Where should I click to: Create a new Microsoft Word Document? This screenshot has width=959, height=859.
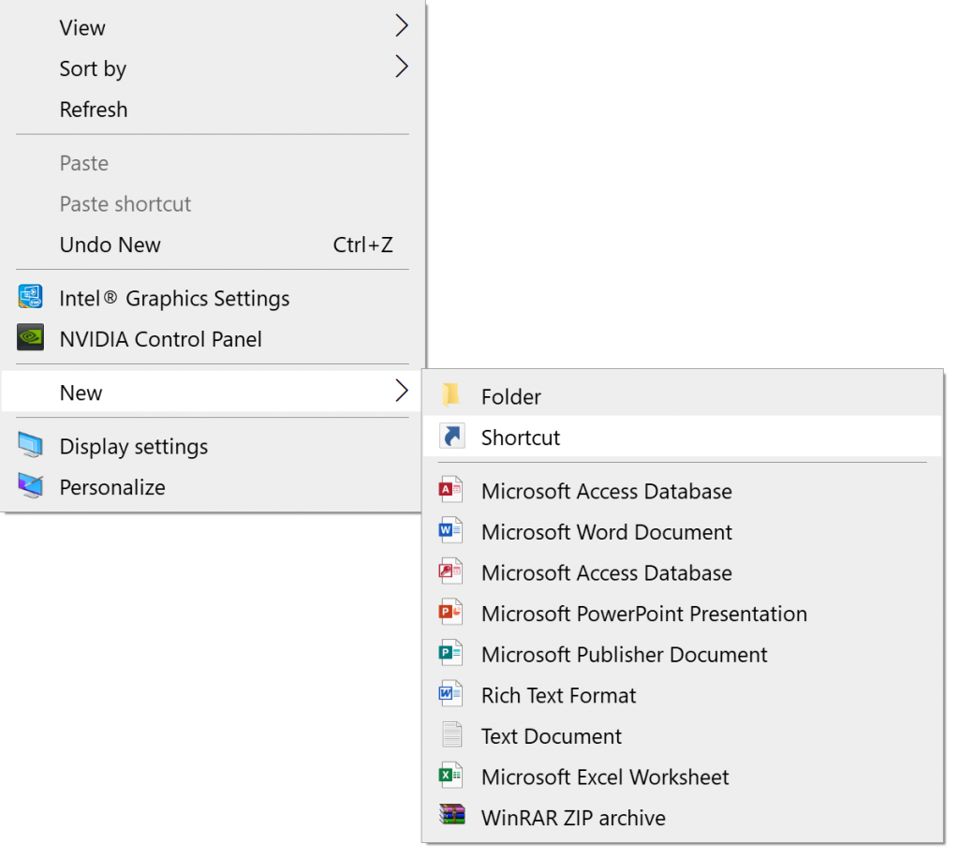tap(683, 532)
